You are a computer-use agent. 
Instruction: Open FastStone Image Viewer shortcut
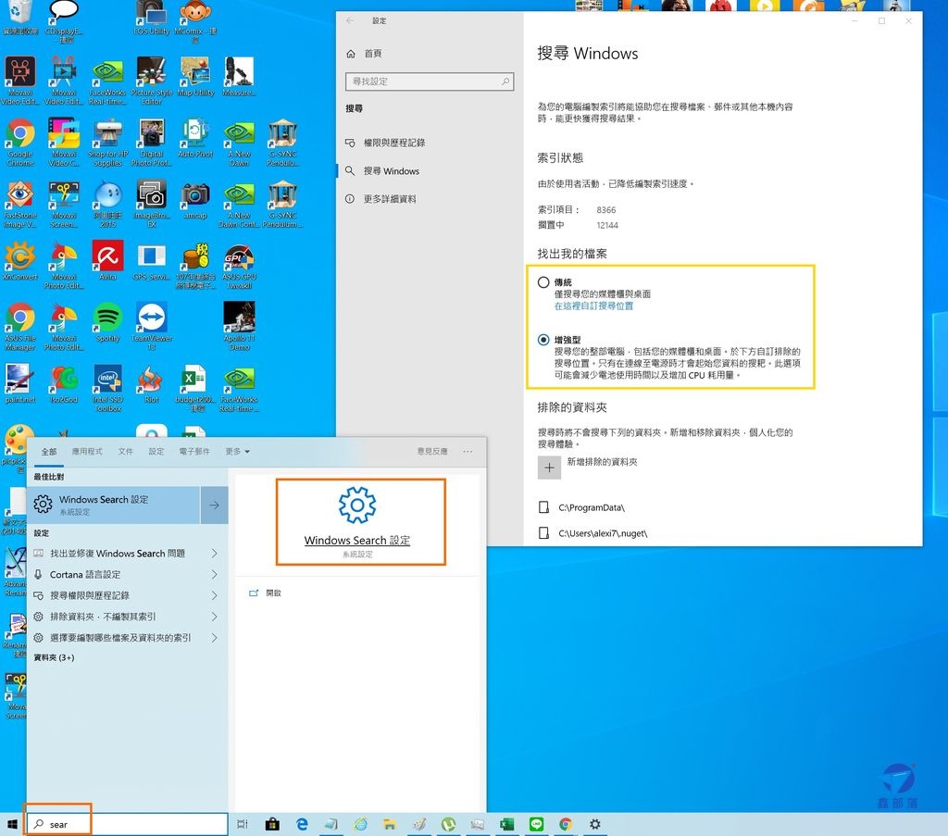(x=20, y=204)
